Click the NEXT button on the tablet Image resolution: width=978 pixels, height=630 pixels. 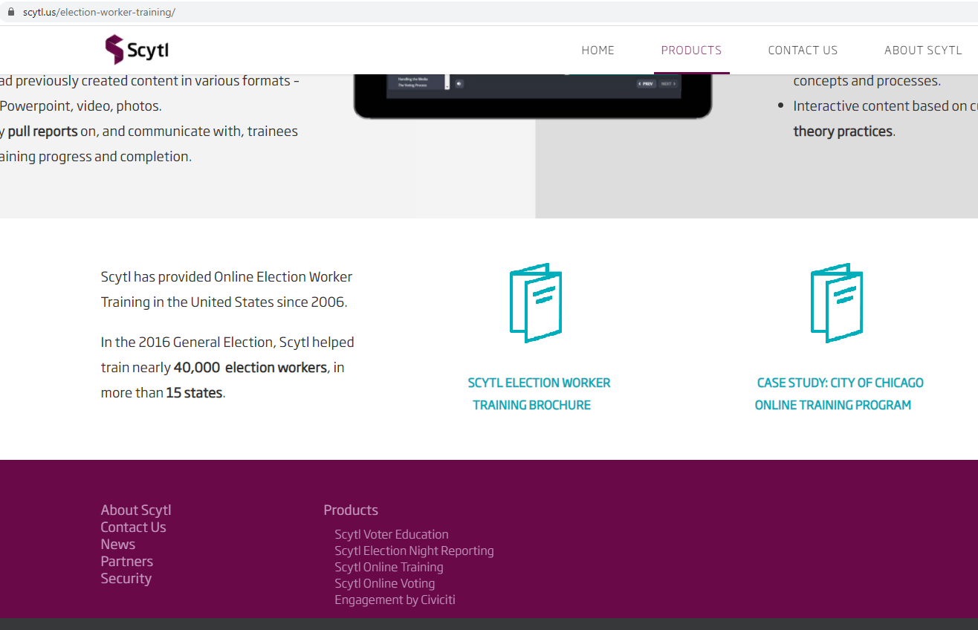coord(667,84)
